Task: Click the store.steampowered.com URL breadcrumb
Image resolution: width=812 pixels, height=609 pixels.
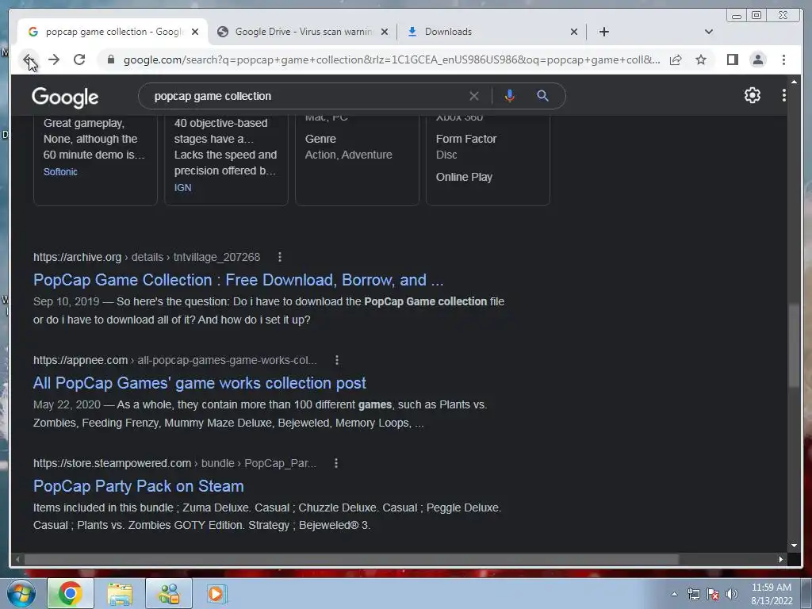Action: point(112,463)
